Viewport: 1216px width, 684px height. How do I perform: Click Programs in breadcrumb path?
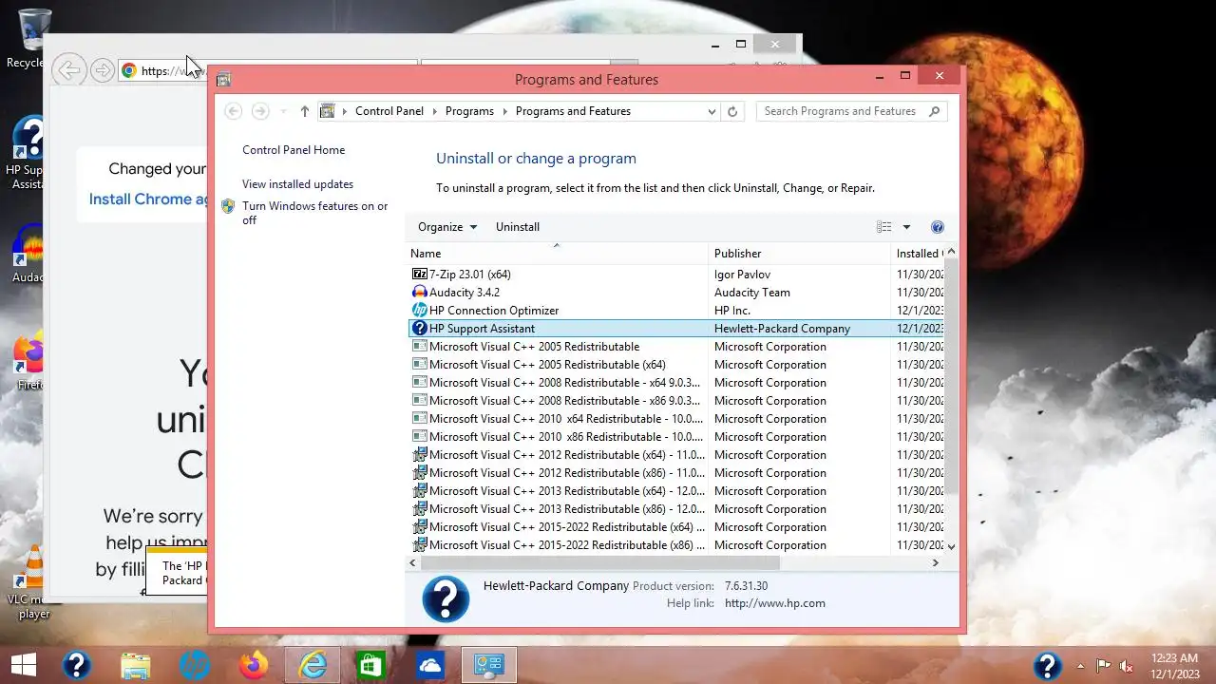click(x=469, y=111)
